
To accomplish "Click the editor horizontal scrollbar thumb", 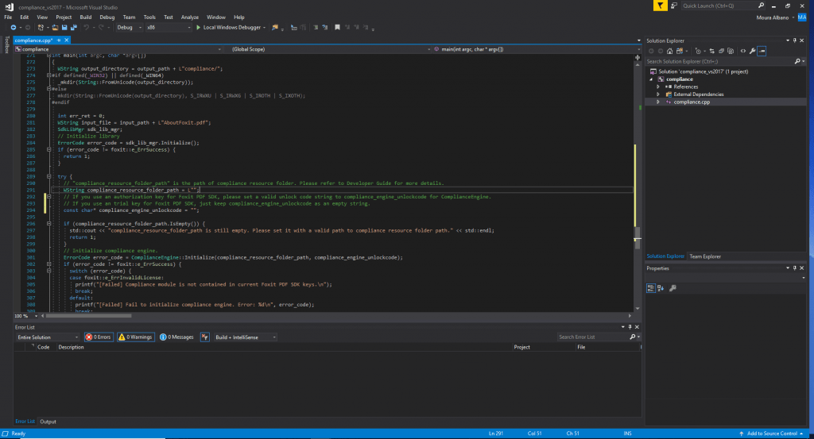I will pos(88,316).
